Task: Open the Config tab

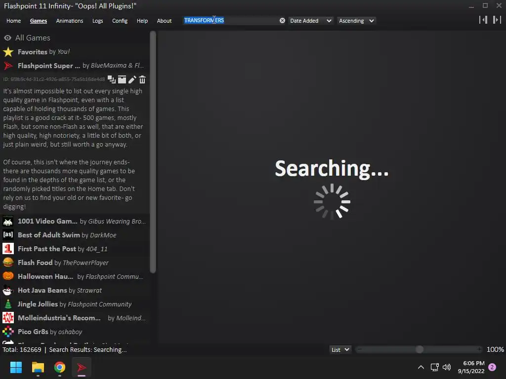Action: 120,21
